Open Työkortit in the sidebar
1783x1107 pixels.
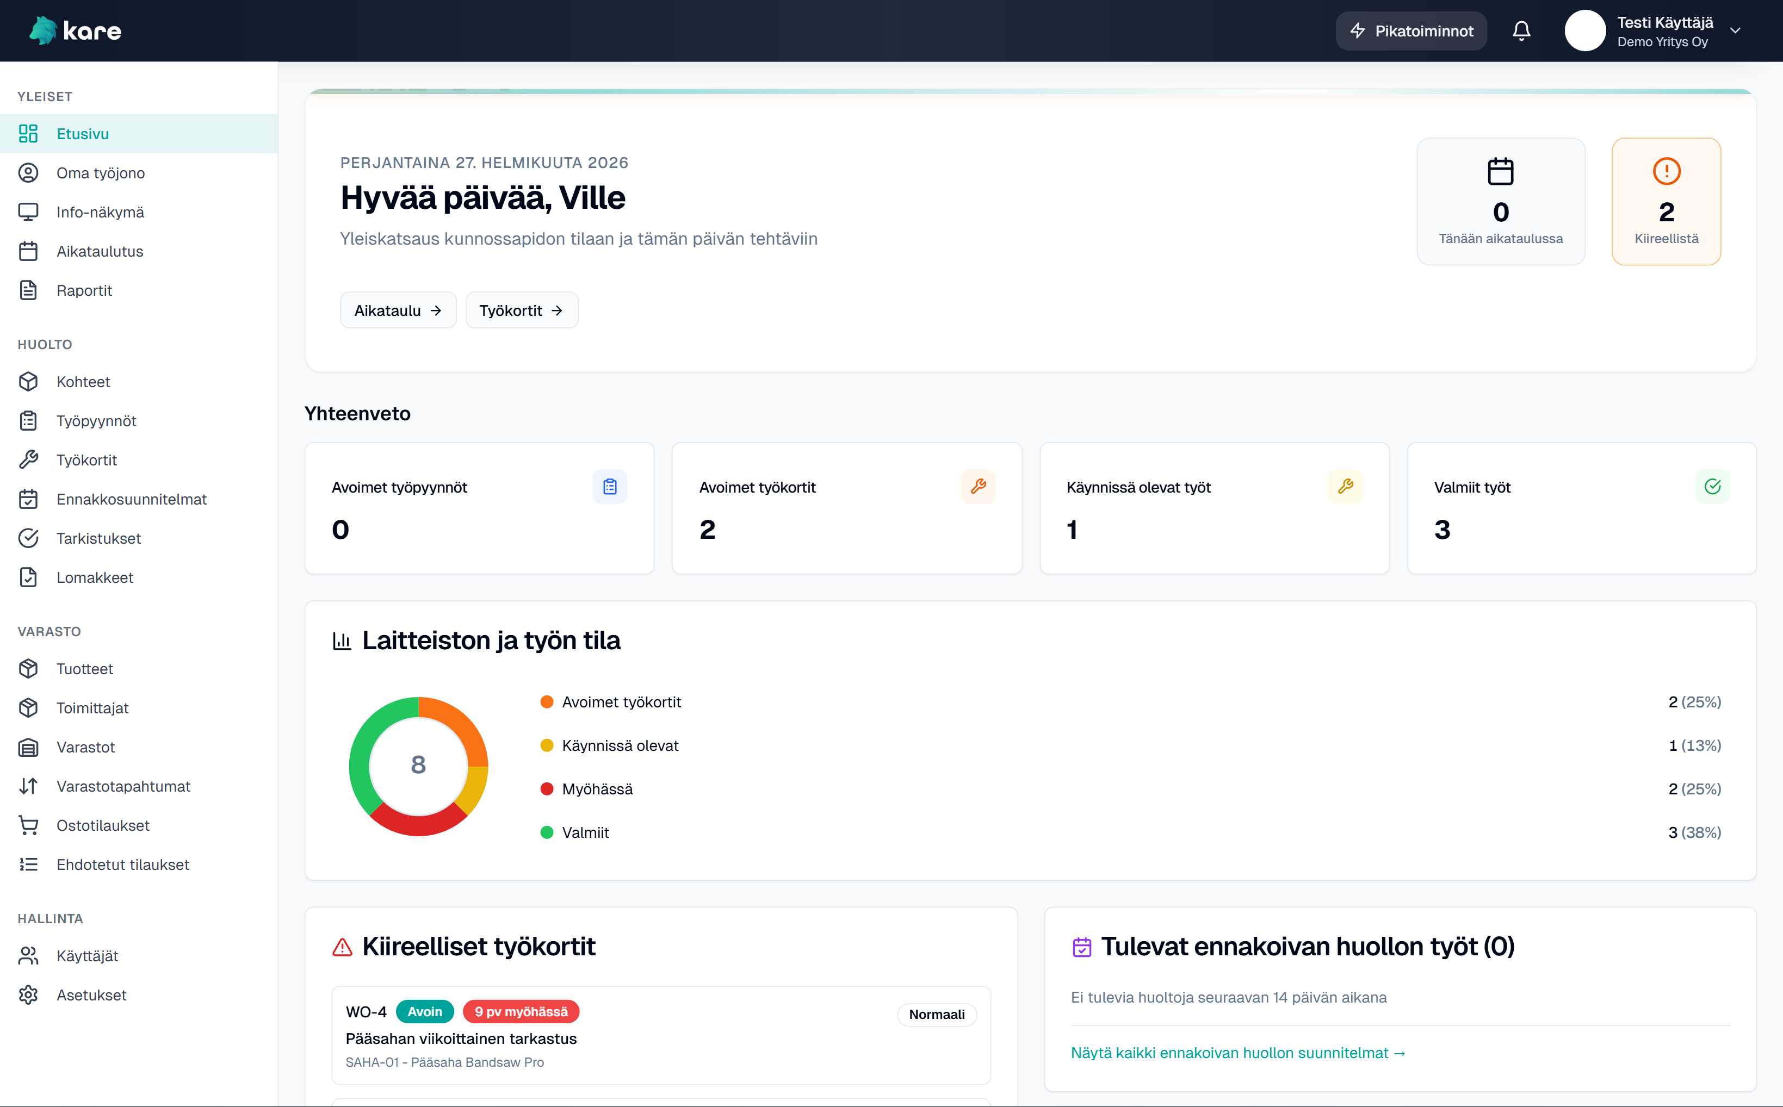pyautogui.click(x=86, y=460)
